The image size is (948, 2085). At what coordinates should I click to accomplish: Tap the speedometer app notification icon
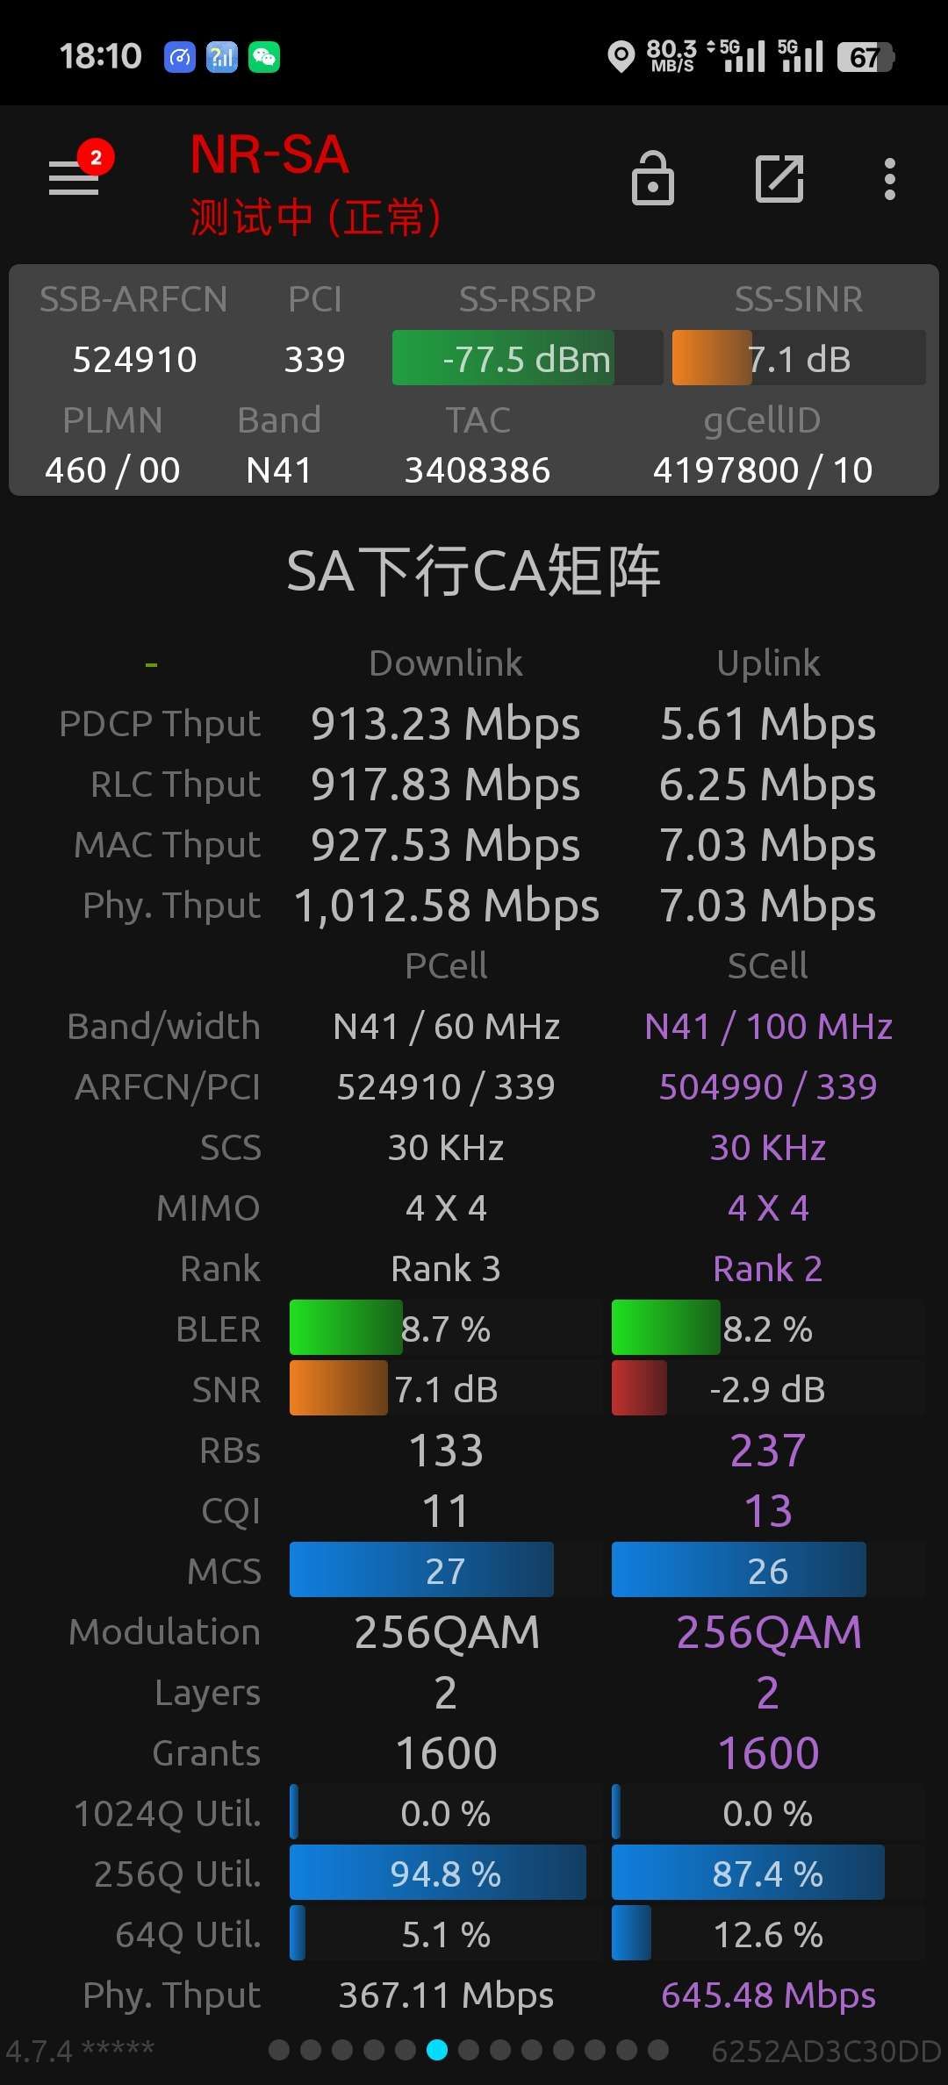point(180,58)
